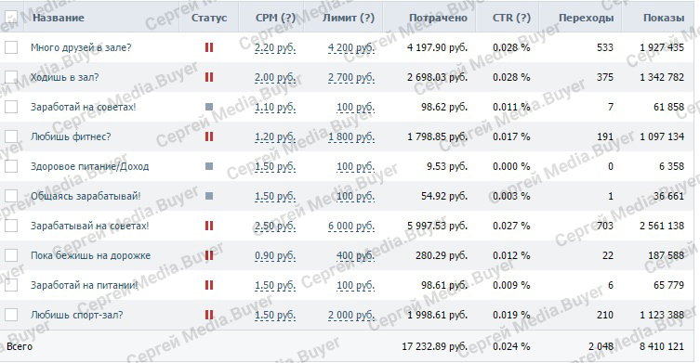Open the ad Заработай на питании!
Screen dimensions: 700x363
[85, 285]
